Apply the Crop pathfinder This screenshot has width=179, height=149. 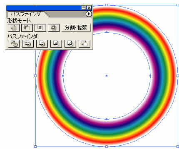click(56, 43)
